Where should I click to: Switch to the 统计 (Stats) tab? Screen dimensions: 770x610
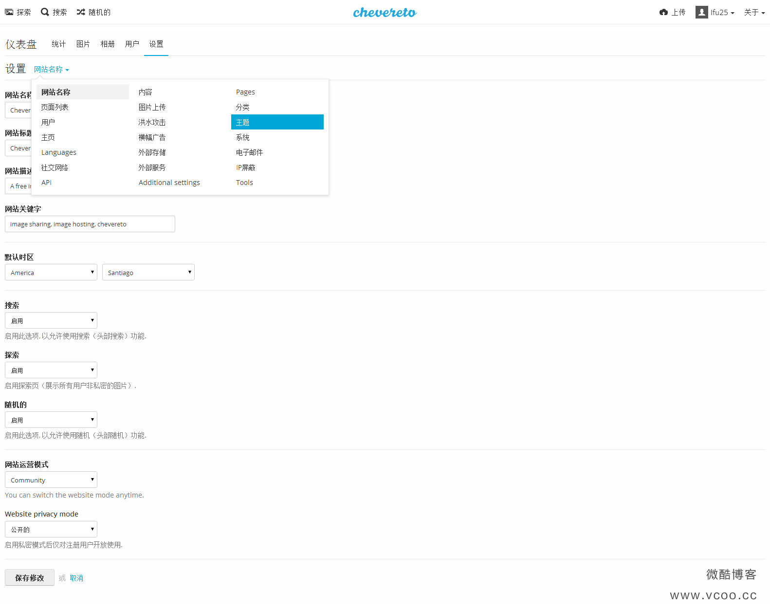(58, 44)
